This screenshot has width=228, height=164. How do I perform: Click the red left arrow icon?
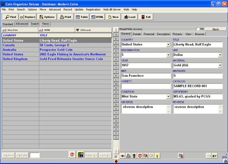[122, 156]
